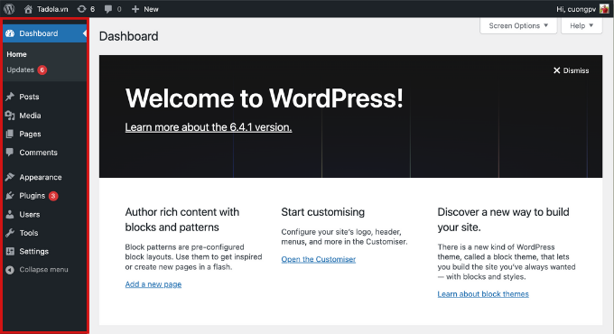Image resolution: width=614 pixels, height=334 pixels.
Task: Expand the Help dropdown tab
Action: pos(581,26)
